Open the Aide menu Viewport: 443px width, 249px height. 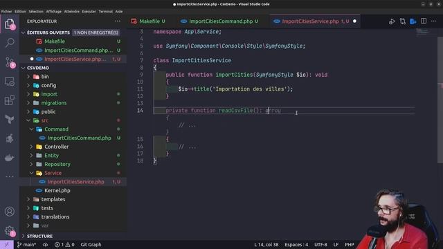pyautogui.click(x=119, y=12)
